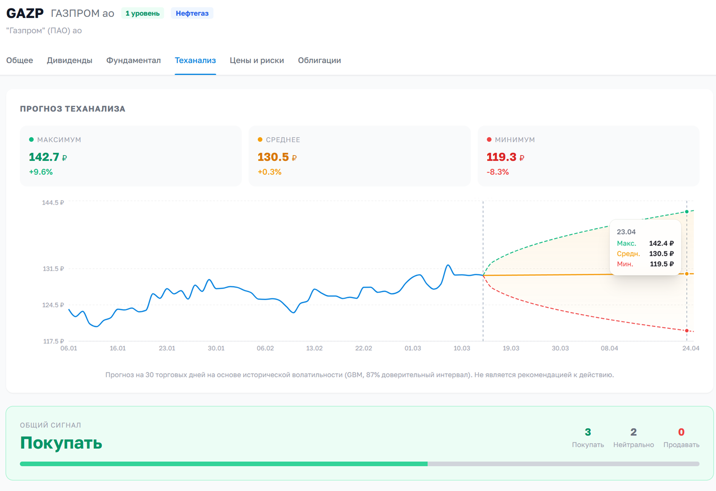Click the orange average forecast endpoint on chart

[687, 274]
